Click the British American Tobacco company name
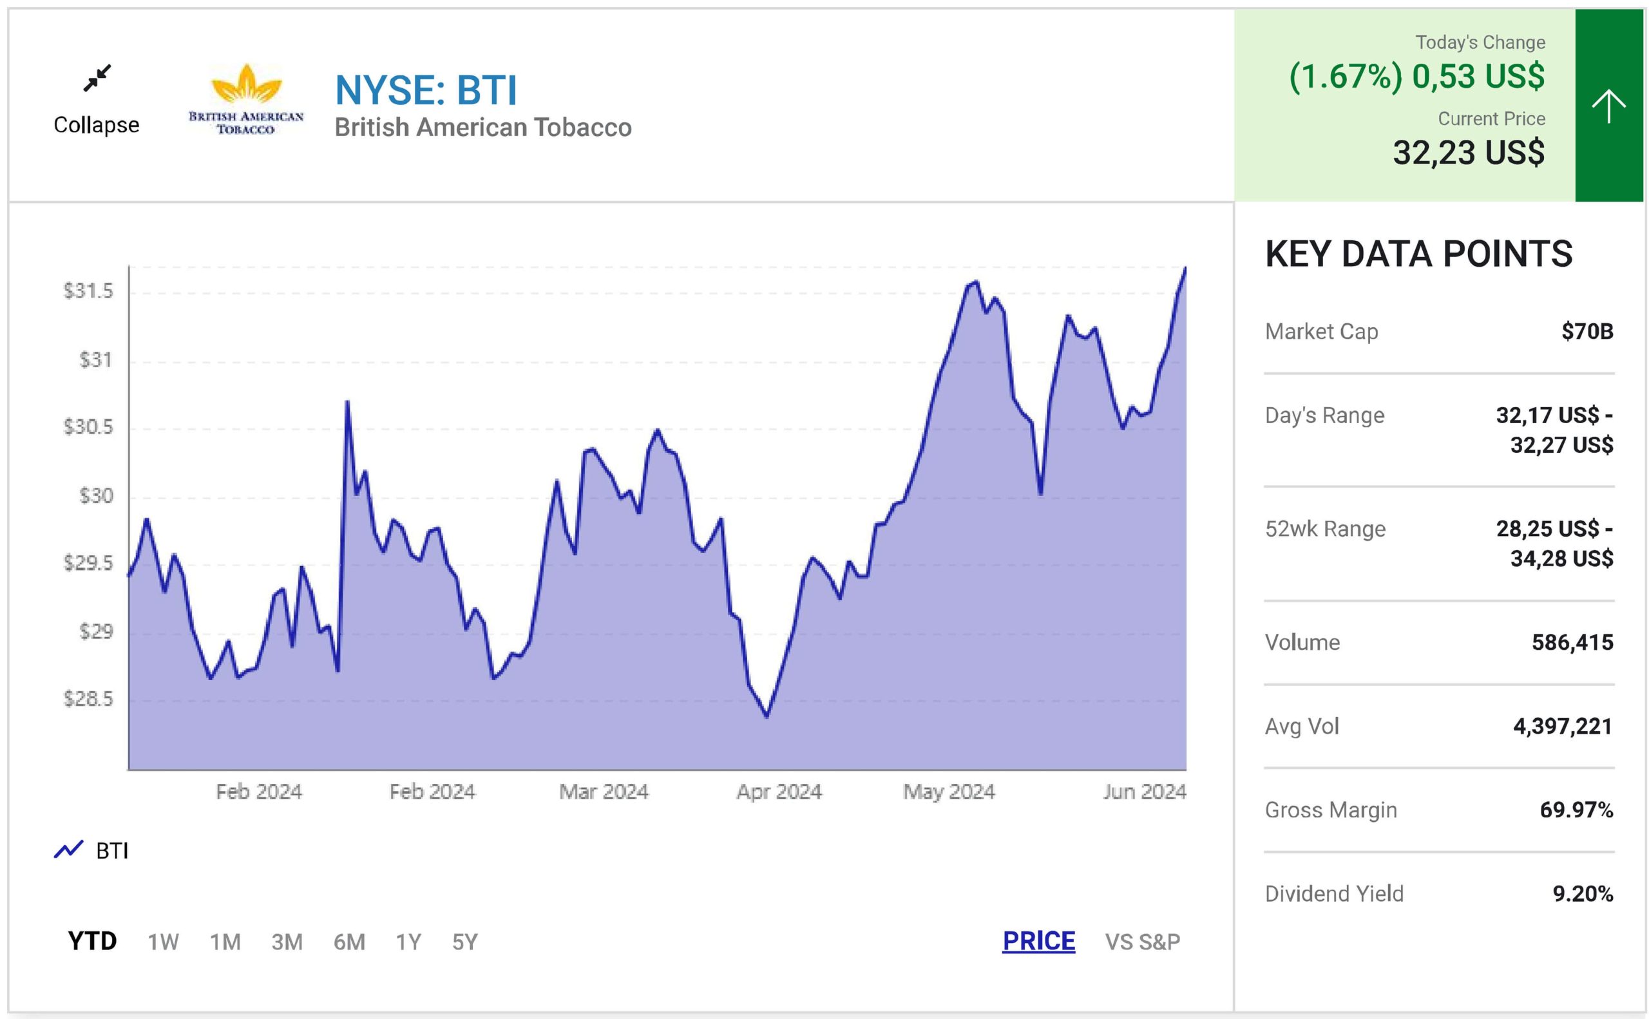The height and width of the screenshot is (1019, 1649). coord(483,128)
